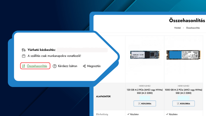Open the green Összehasonlítás link
The width and height of the screenshot is (206, 116).
[37, 66]
